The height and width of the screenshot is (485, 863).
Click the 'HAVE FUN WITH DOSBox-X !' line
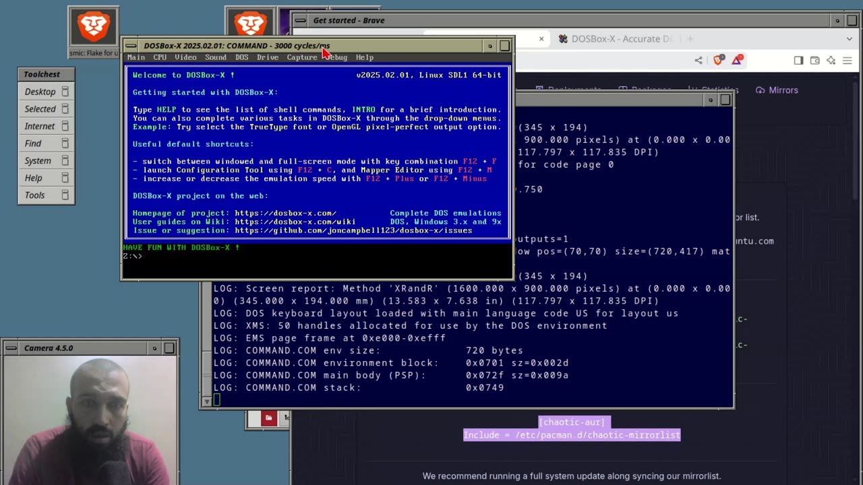(x=181, y=248)
